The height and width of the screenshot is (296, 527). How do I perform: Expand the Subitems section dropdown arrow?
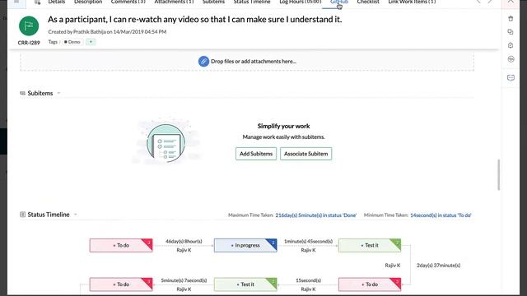58,93
